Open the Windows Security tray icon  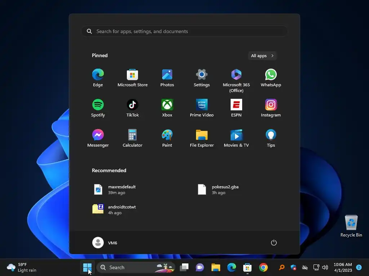293,267
